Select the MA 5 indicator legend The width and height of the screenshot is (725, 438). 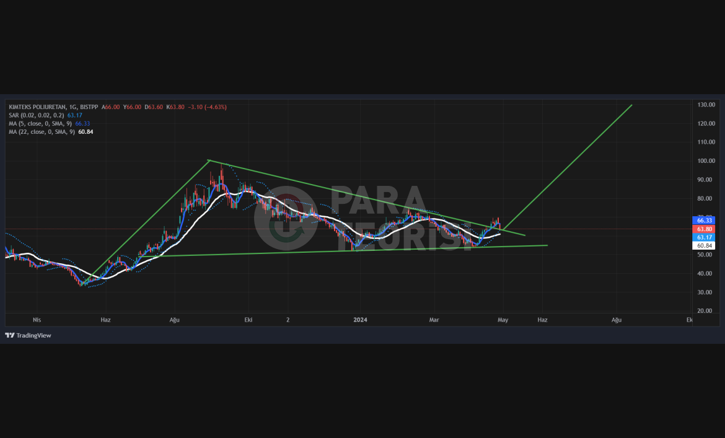(50, 124)
